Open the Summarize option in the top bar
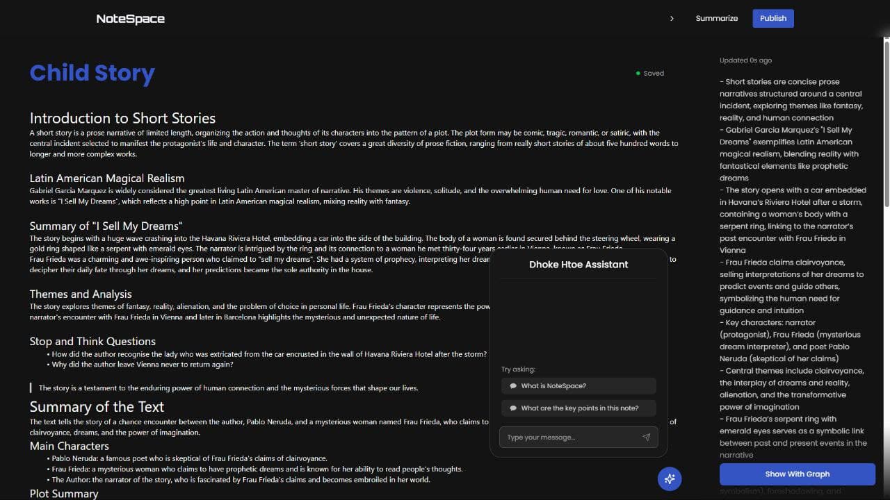 [716, 18]
